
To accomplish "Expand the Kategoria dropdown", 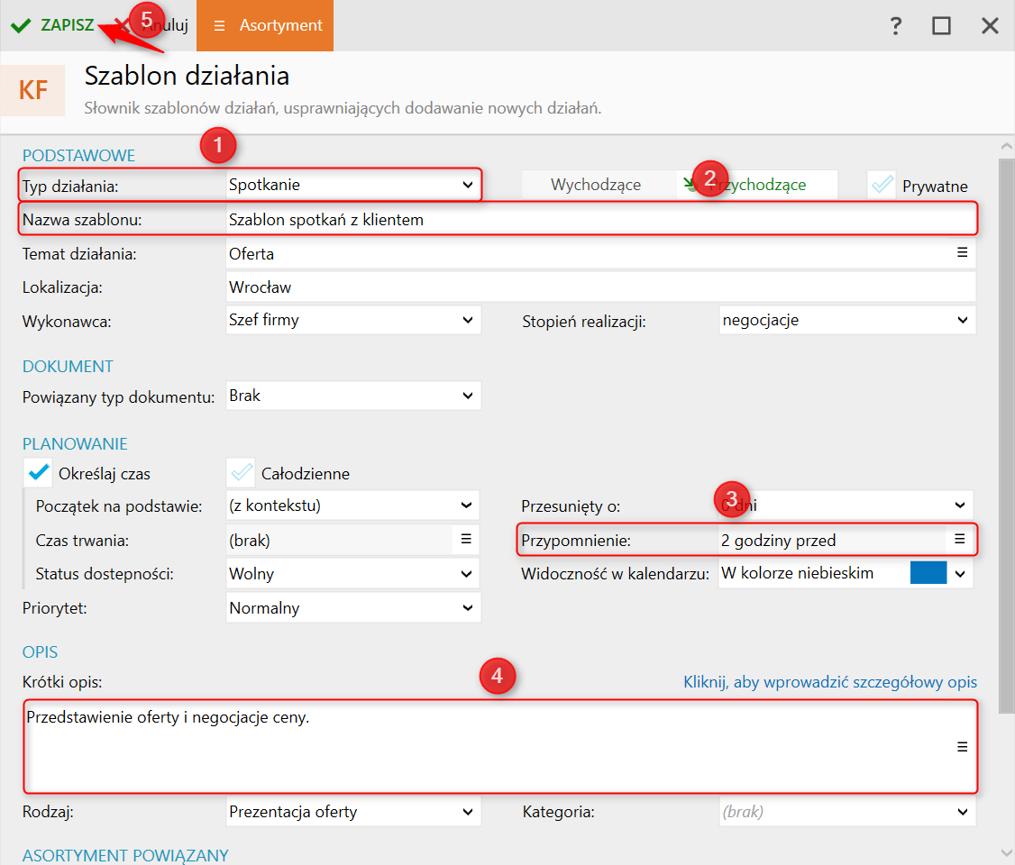I will coord(846,812).
